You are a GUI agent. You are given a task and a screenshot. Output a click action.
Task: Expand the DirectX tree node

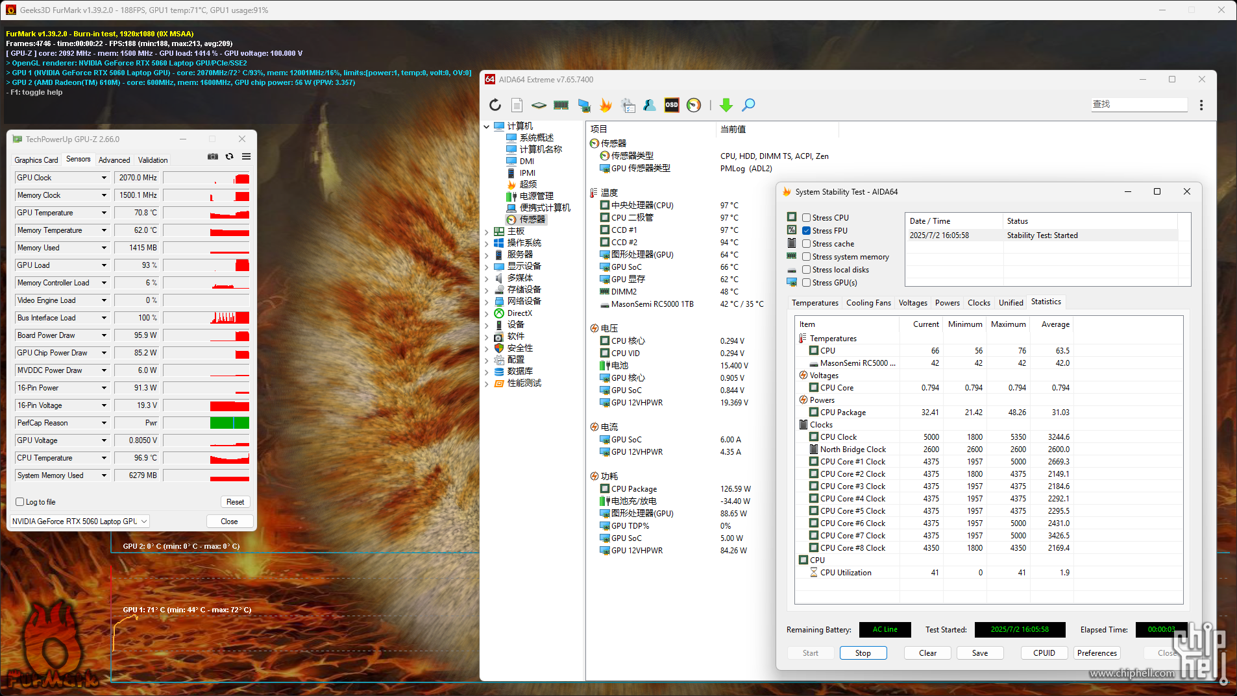[487, 313]
